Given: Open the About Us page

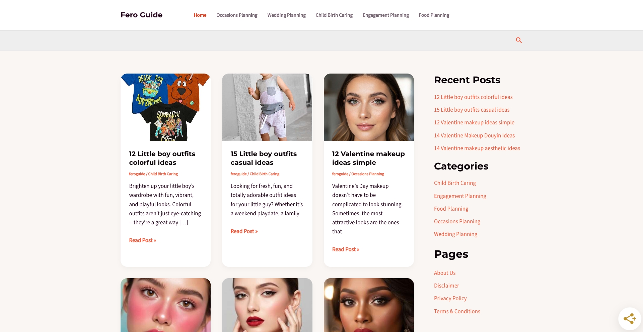Looking at the screenshot, I should [444, 272].
